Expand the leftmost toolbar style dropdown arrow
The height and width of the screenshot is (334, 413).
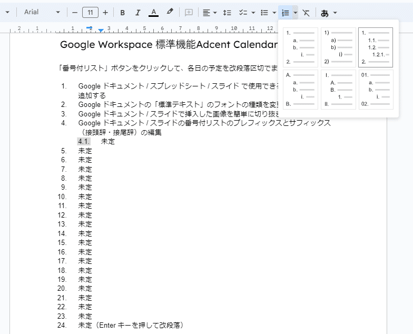(7, 13)
